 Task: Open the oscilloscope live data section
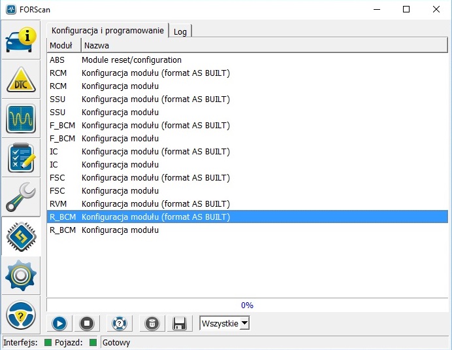tap(21, 119)
